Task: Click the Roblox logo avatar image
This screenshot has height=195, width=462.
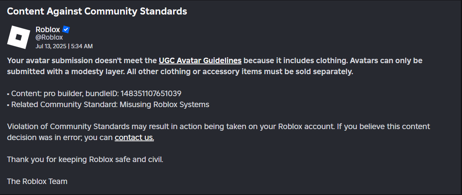Action: pos(19,37)
